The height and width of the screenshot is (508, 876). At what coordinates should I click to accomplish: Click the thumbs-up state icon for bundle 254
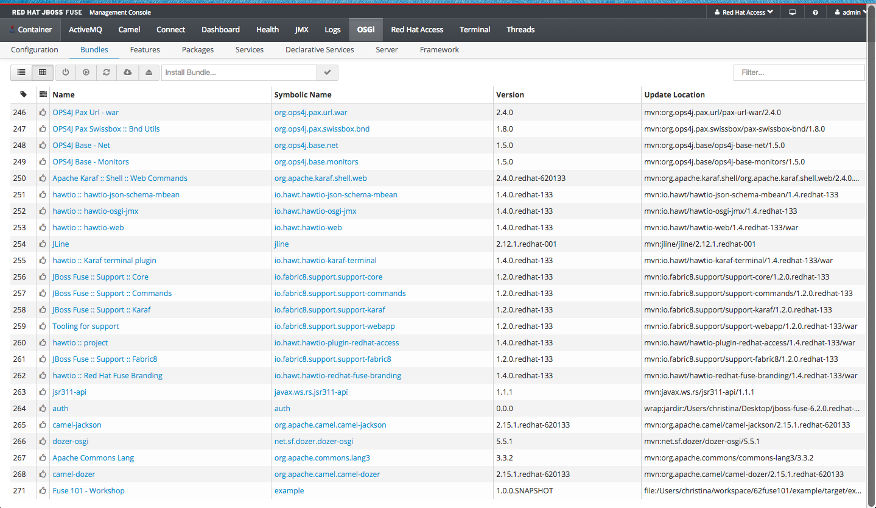[43, 244]
